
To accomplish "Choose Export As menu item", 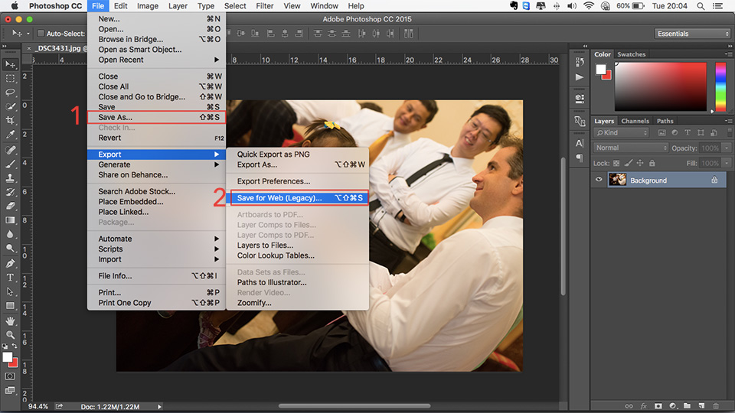I will pyautogui.click(x=298, y=164).
